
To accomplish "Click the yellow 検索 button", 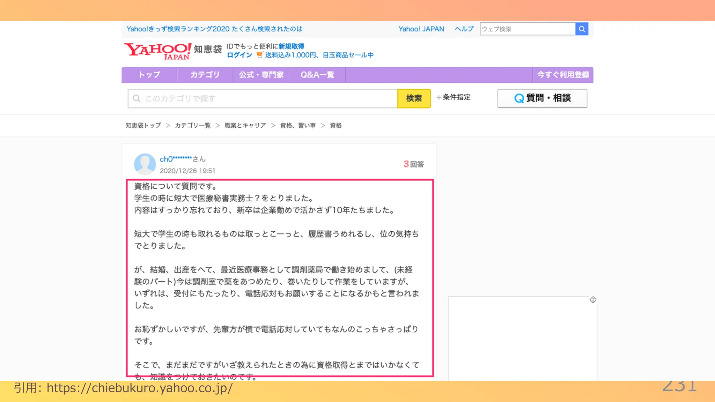I will point(414,98).
